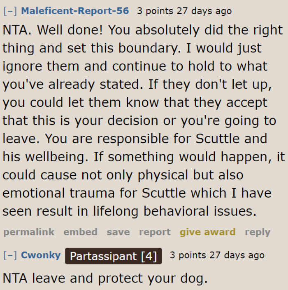This screenshot has width=288, height=290.
Task: Reply to Maleficent-Report-56's comment
Action: click(x=258, y=232)
